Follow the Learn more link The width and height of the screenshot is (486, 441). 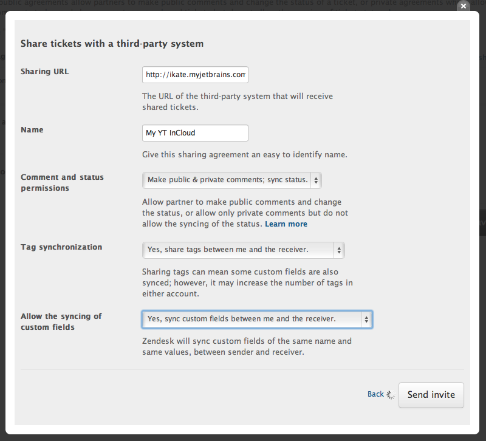[x=286, y=224]
